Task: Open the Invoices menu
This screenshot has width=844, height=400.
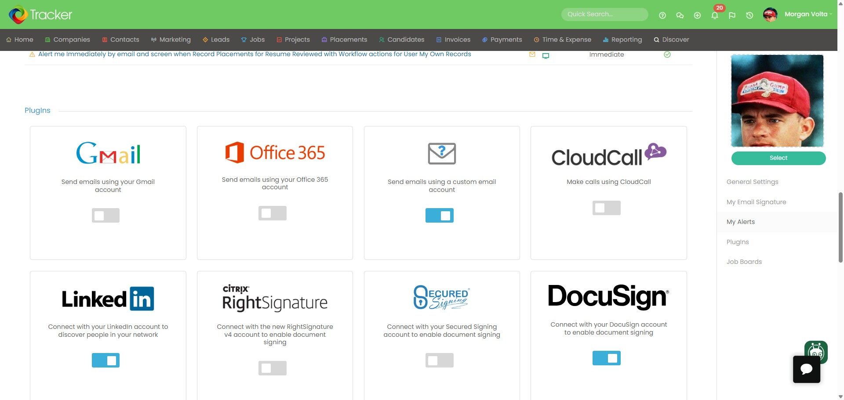Action: (x=453, y=40)
